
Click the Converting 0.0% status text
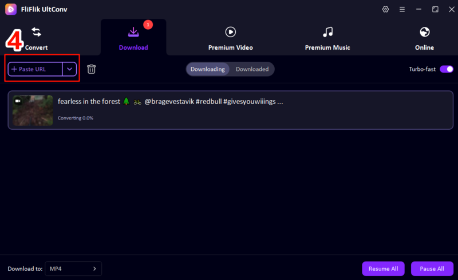pyautogui.click(x=76, y=118)
